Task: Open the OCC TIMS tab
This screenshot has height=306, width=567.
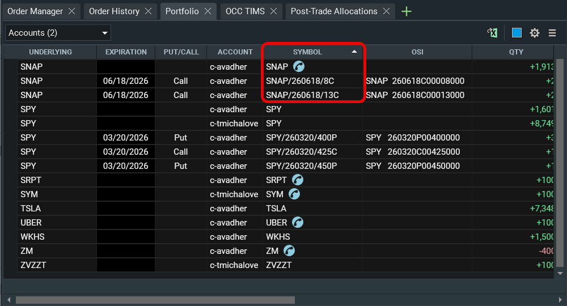Action: (245, 11)
